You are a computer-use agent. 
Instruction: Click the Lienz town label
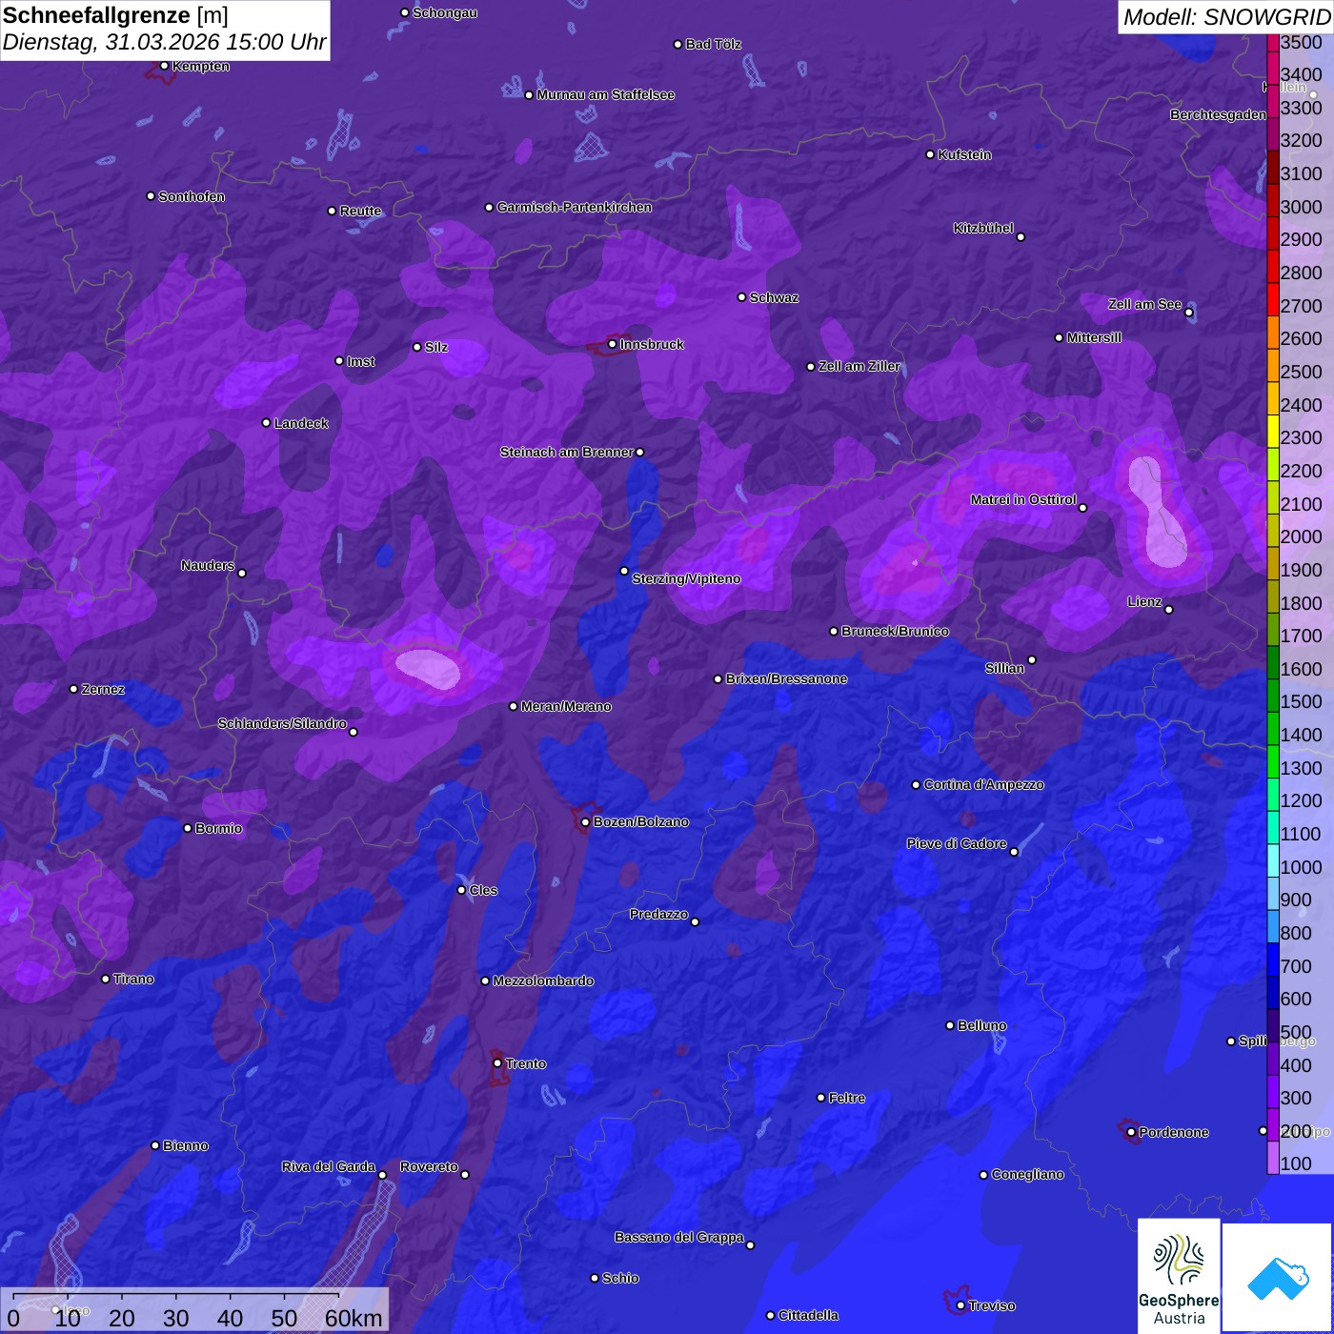pyautogui.click(x=1144, y=602)
